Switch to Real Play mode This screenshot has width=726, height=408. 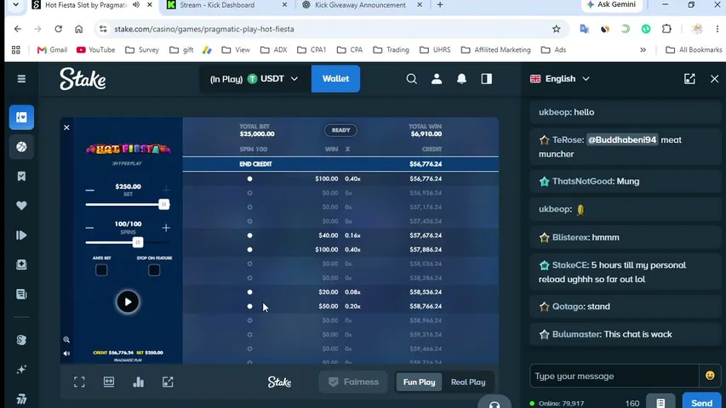(468, 382)
